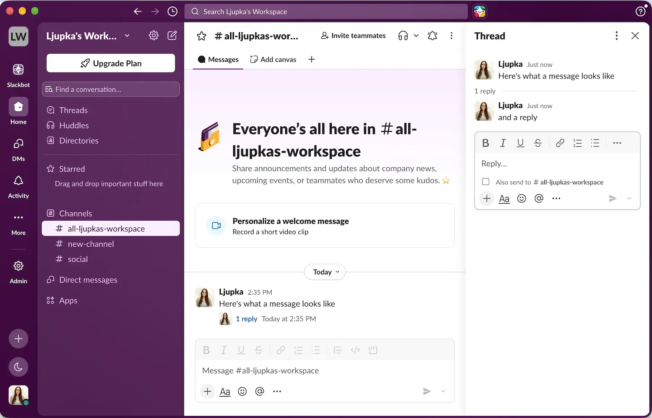This screenshot has height=418, width=652.
Task: Open send options chevron in channel composer
Action: click(443, 391)
